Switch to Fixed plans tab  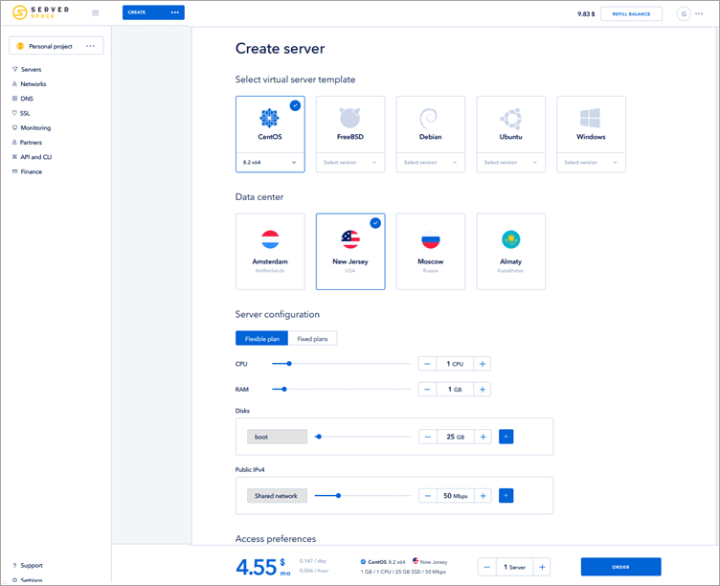tap(312, 338)
